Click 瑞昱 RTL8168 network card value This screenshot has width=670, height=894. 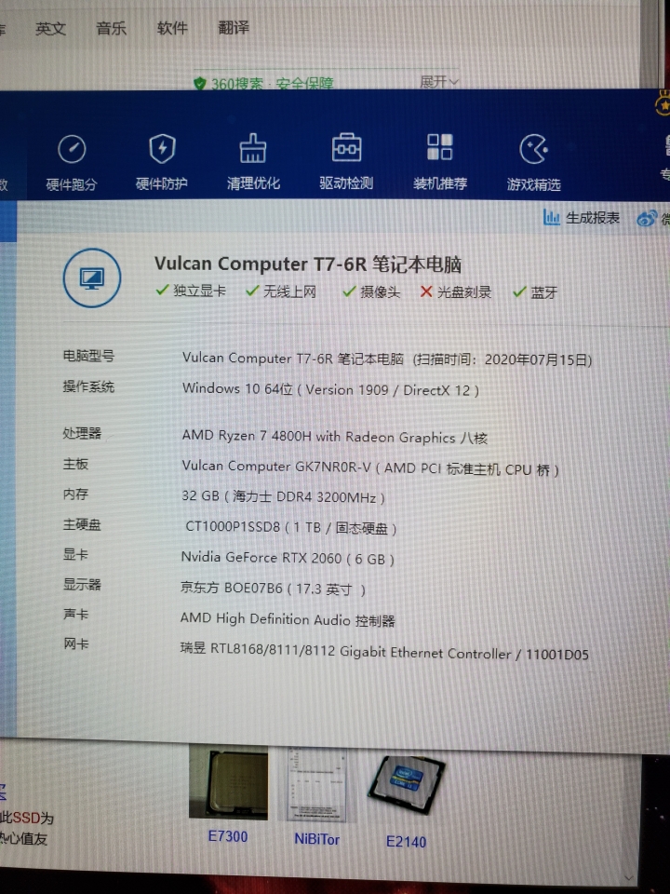pos(384,651)
